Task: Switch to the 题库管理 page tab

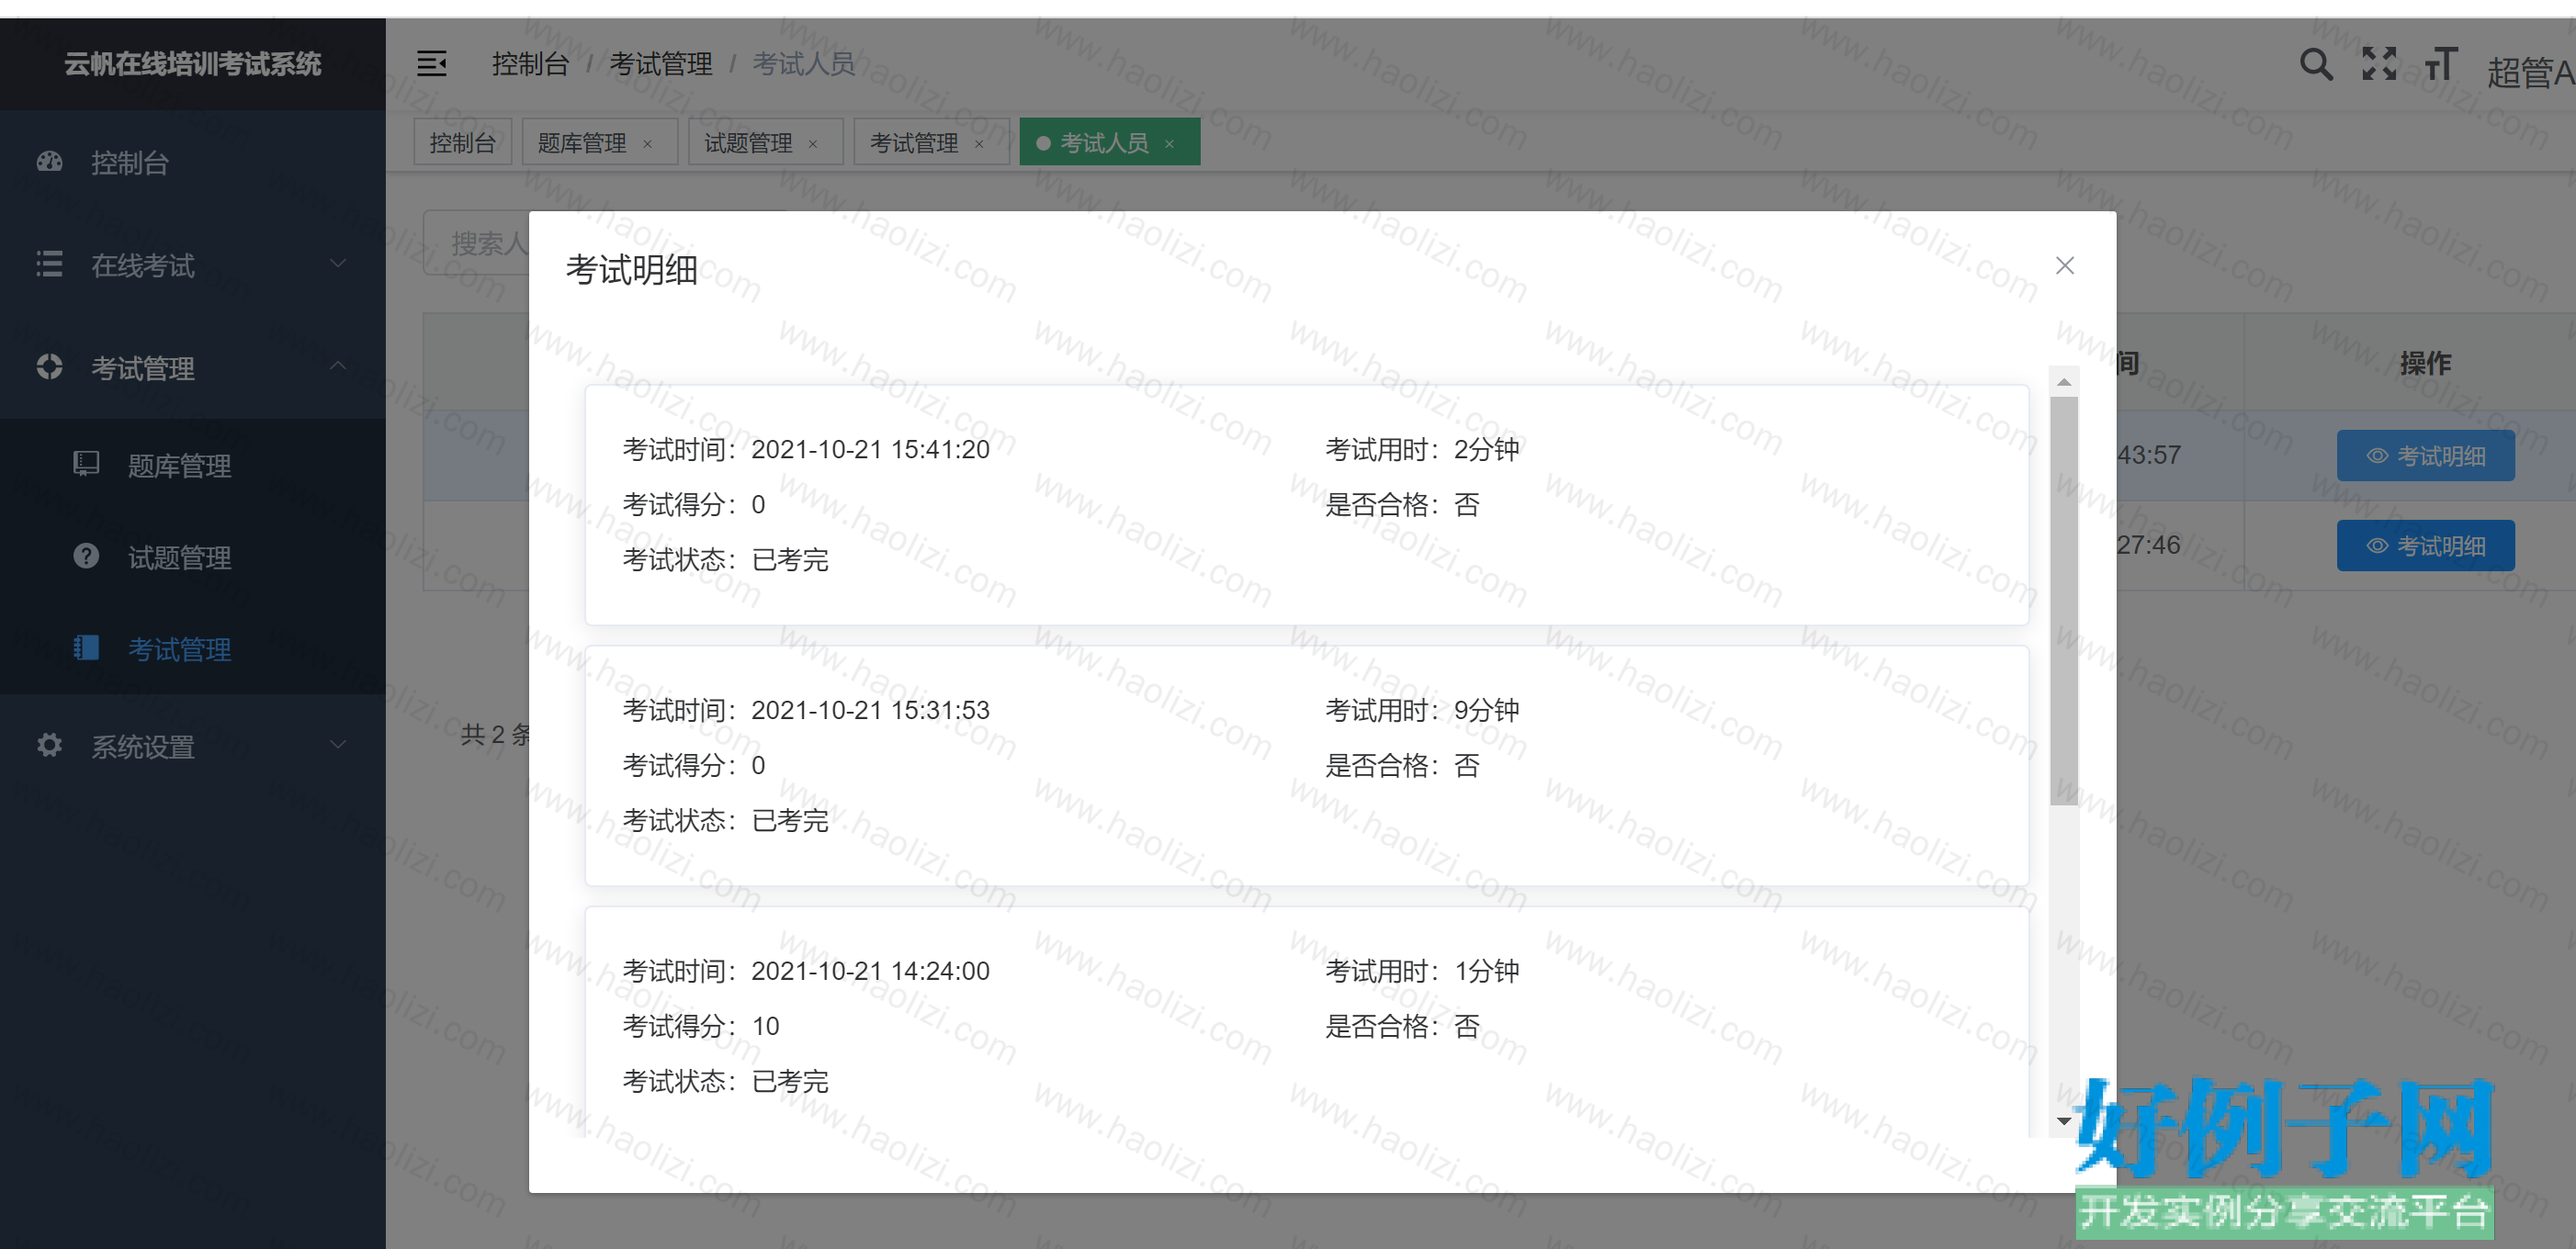Action: tap(599, 143)
